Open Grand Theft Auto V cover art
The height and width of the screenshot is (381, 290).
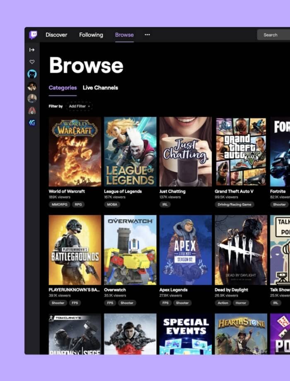tap(241, 152)
